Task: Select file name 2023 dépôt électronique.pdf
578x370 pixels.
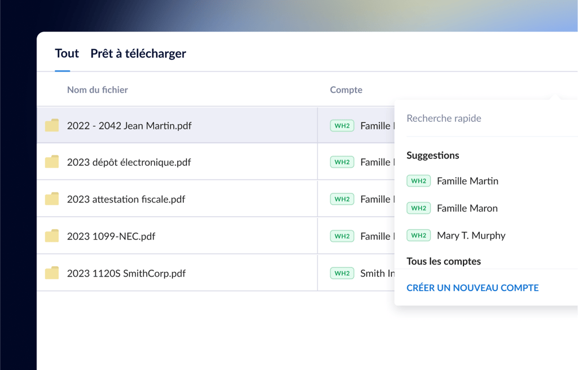Action: [x=129, y=162]
